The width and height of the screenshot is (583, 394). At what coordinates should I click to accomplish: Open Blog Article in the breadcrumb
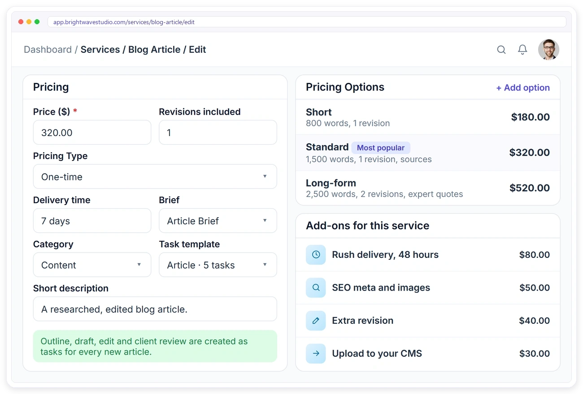pos(154,50)
